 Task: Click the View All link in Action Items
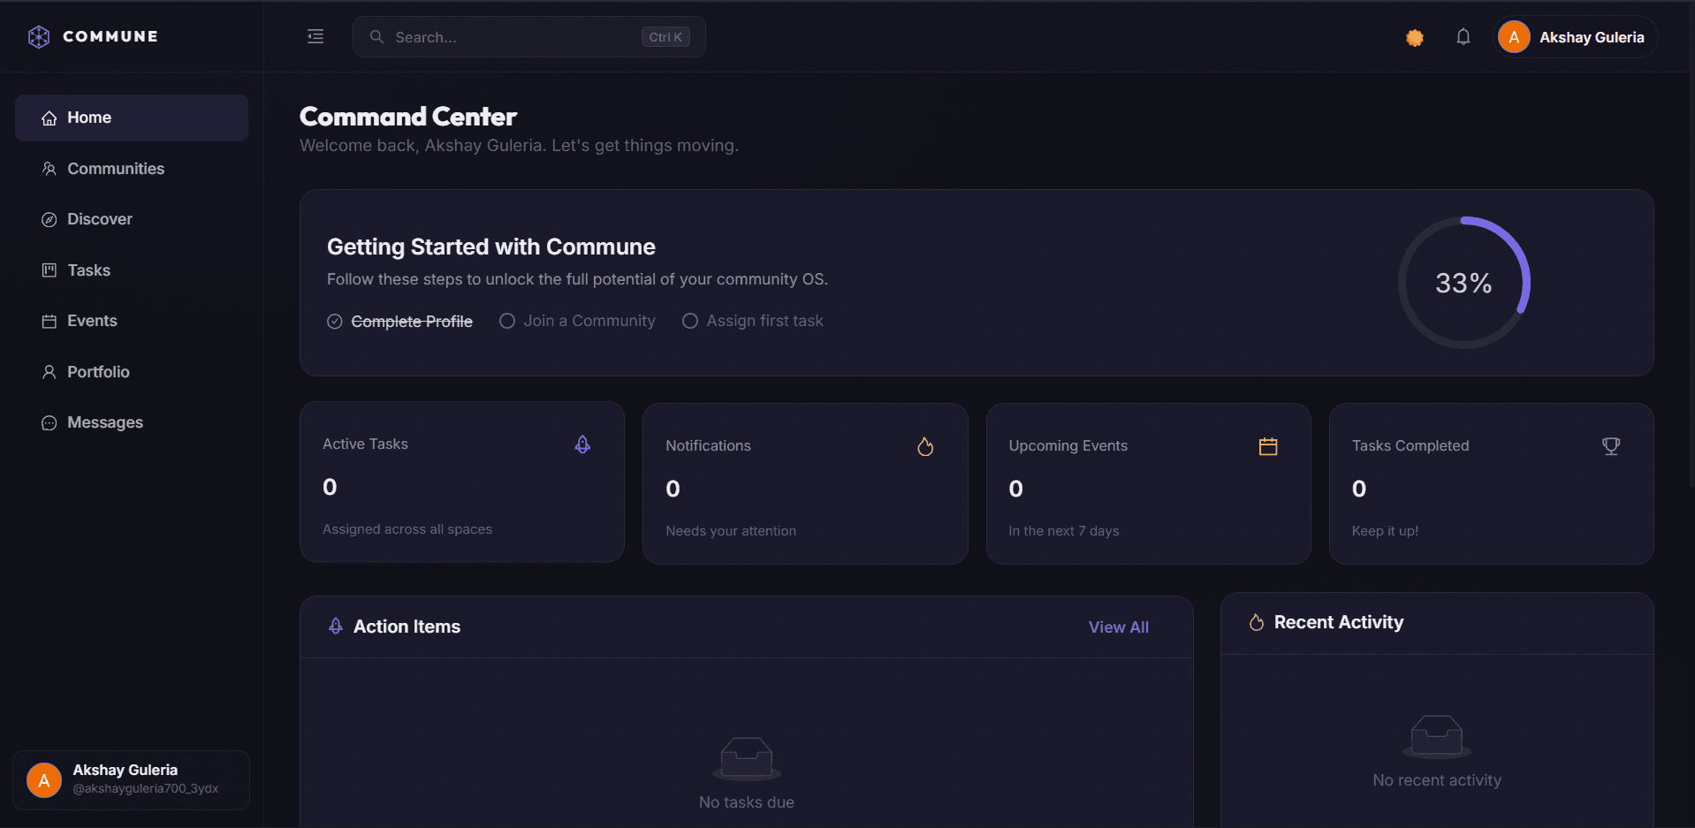click(x=1119, y=627)
